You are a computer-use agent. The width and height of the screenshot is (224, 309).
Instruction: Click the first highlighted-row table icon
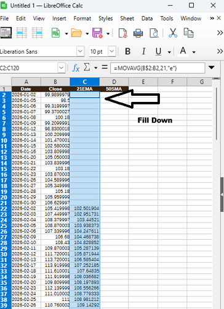click(x=22, y=33)
